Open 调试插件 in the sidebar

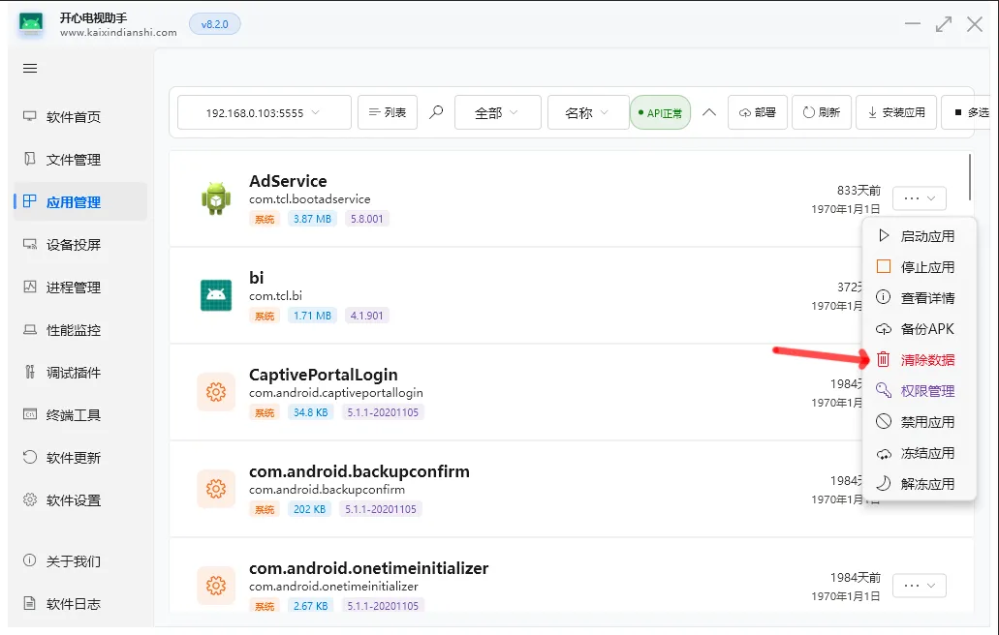[x=80, y=373]
